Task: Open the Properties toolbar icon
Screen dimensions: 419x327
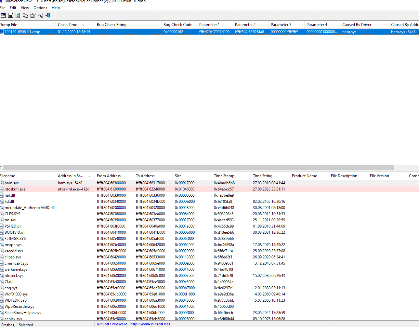Action: [x=33, y=15]
